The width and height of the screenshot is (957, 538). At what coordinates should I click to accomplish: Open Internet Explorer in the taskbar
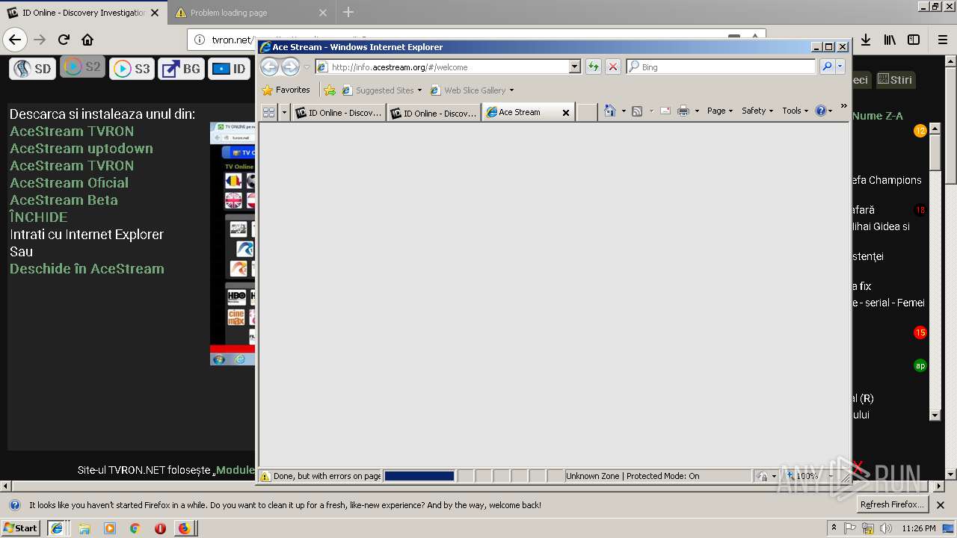[x=57, y=528]
